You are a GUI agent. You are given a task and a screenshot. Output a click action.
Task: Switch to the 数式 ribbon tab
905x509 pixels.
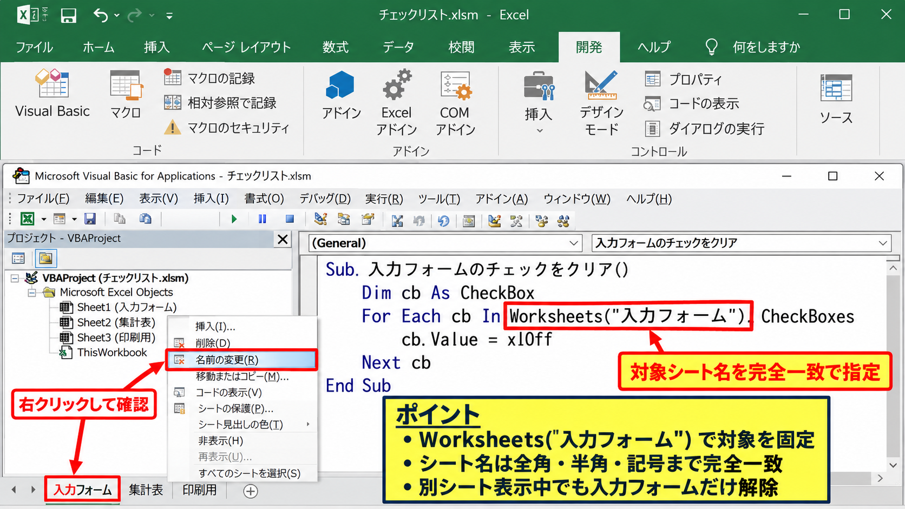pos(336,47)
